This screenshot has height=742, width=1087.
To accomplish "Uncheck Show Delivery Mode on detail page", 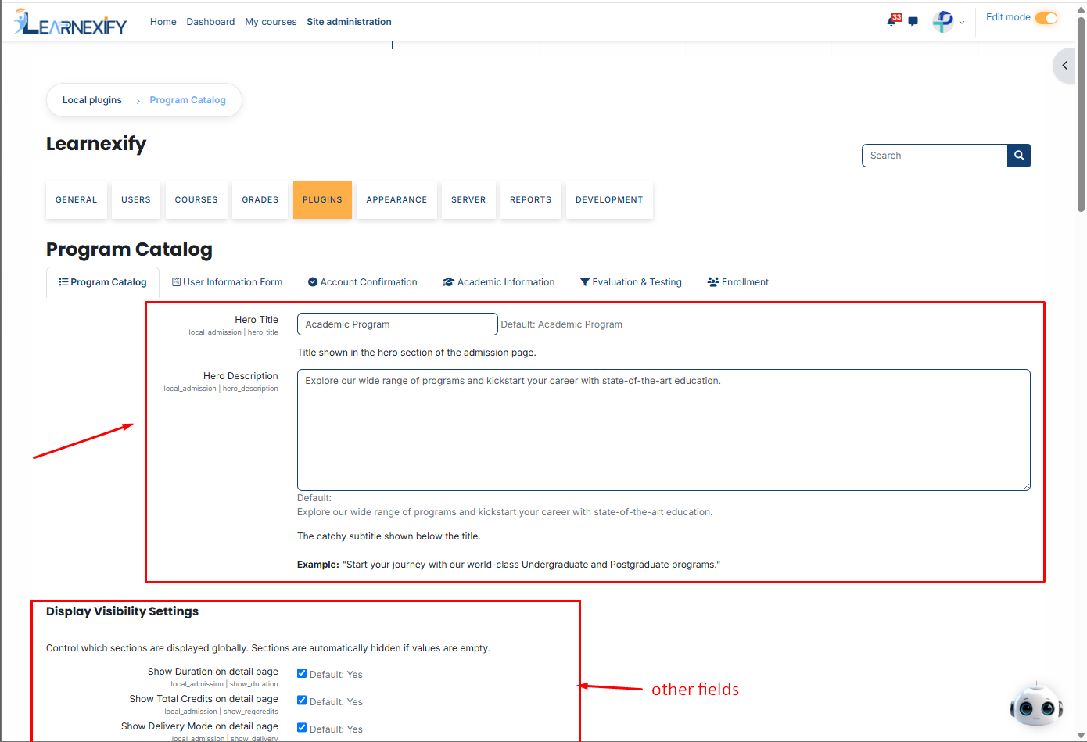I will click(x=302, y=728).
